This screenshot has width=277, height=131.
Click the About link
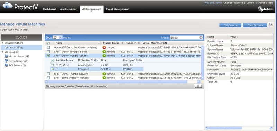tap(261, 3)
